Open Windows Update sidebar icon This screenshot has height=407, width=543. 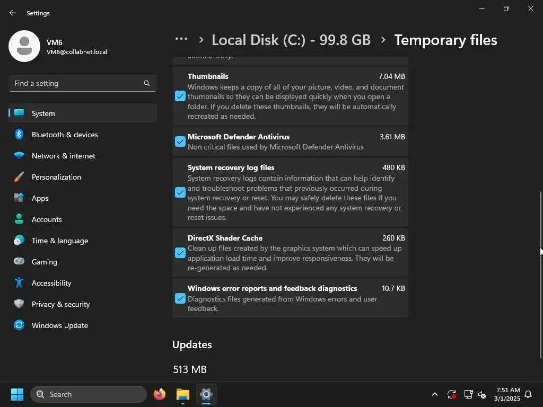tap(19, 325)
